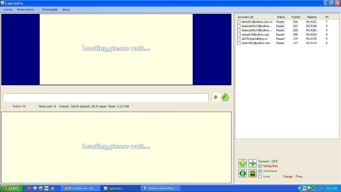
Task: Click the CaptchaPro taskbar button
Action: tap(121, 188)
